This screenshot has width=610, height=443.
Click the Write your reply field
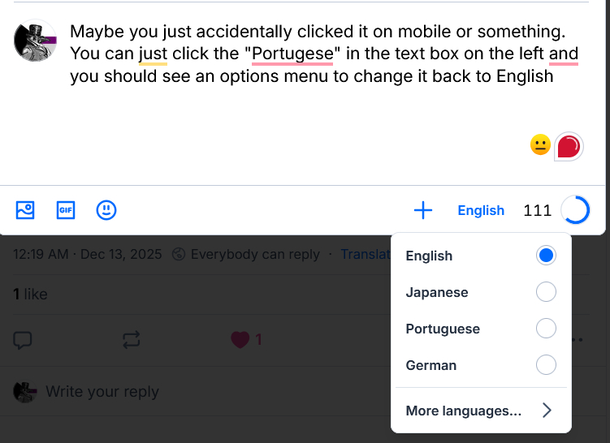[102, 392]
